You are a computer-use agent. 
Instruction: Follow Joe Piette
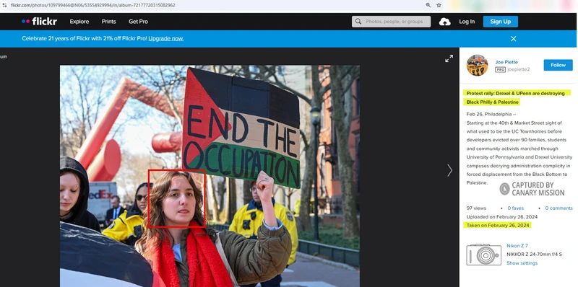pos(558,65)
